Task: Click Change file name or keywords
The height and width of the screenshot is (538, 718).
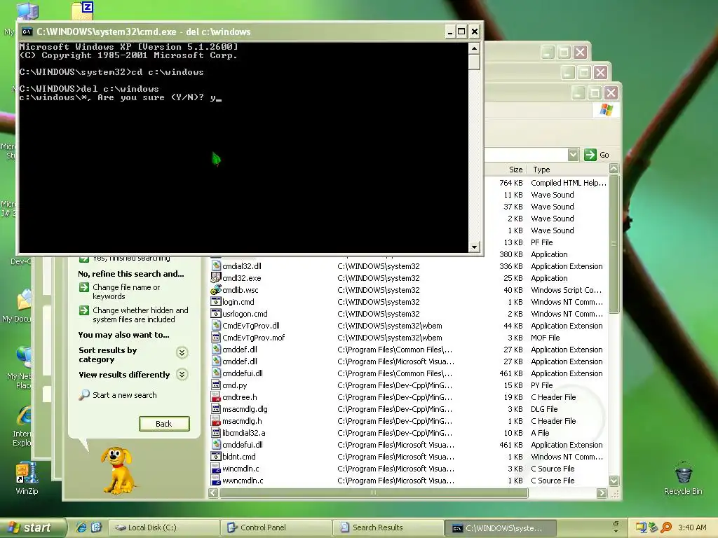Action: [x=126, y=291]
